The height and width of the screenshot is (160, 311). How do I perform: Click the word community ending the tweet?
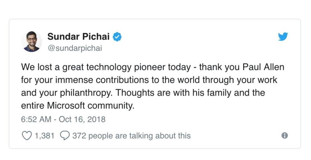111,106
